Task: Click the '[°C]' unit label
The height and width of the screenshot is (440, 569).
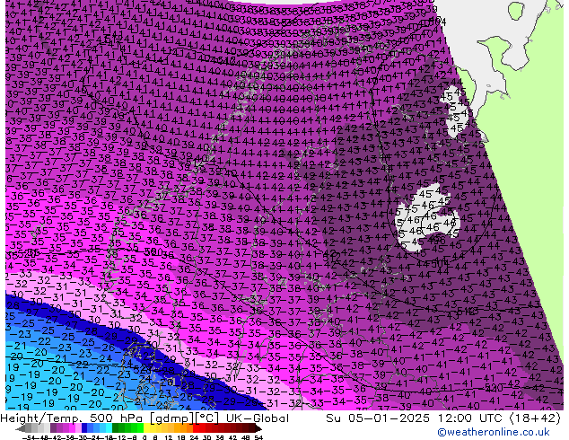Action: (x=206, y=418)
